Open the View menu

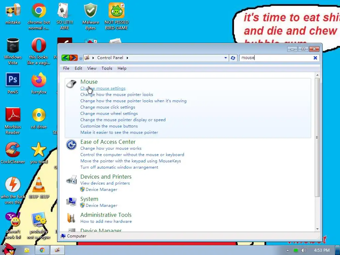click(92, 68)
